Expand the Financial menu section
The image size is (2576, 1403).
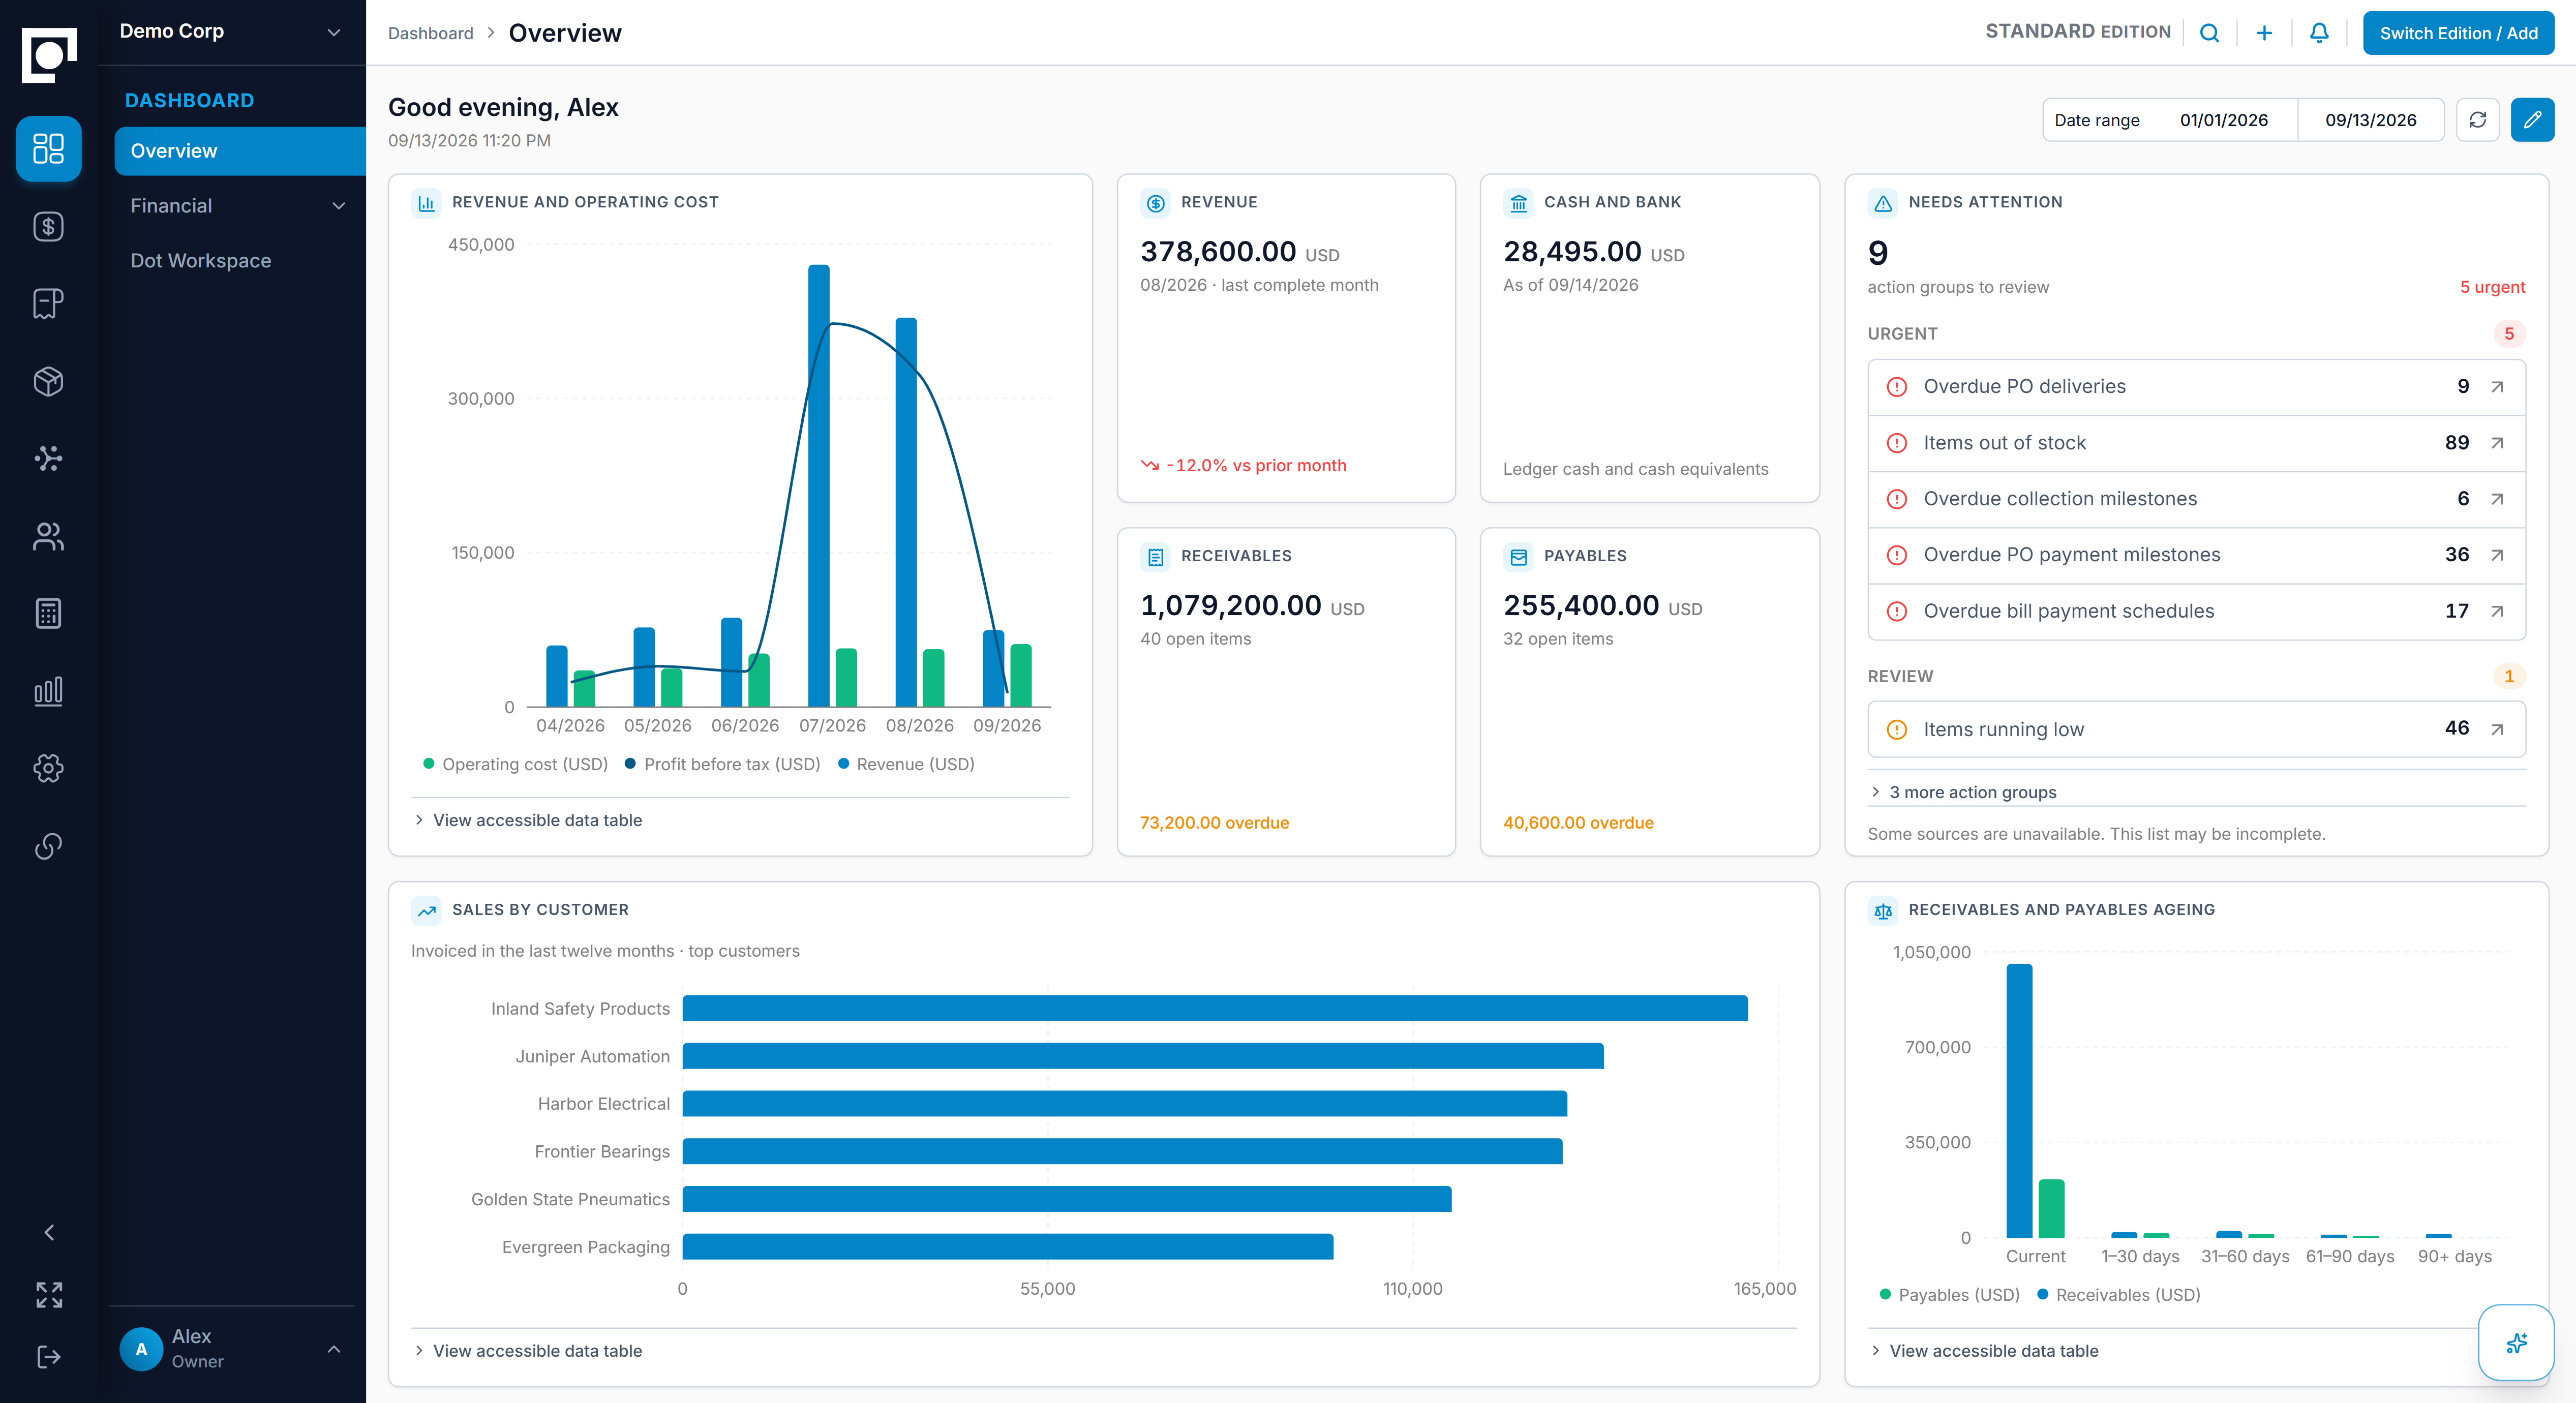239,206
